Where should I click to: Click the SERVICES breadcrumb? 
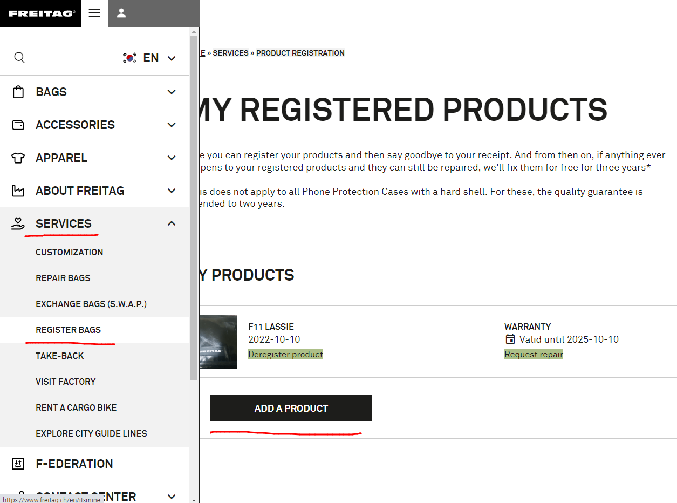230,53
